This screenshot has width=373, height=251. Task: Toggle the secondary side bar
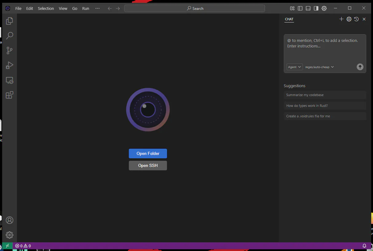click(x=316, y=8)
